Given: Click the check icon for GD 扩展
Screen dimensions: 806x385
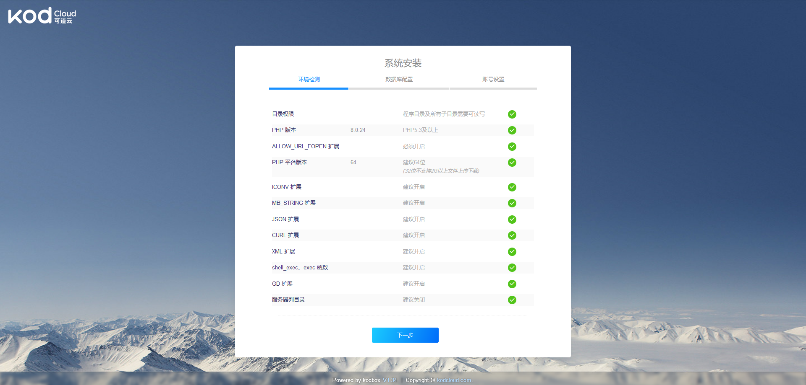Looking at the screenshot, I should click(x=512, y=284).
